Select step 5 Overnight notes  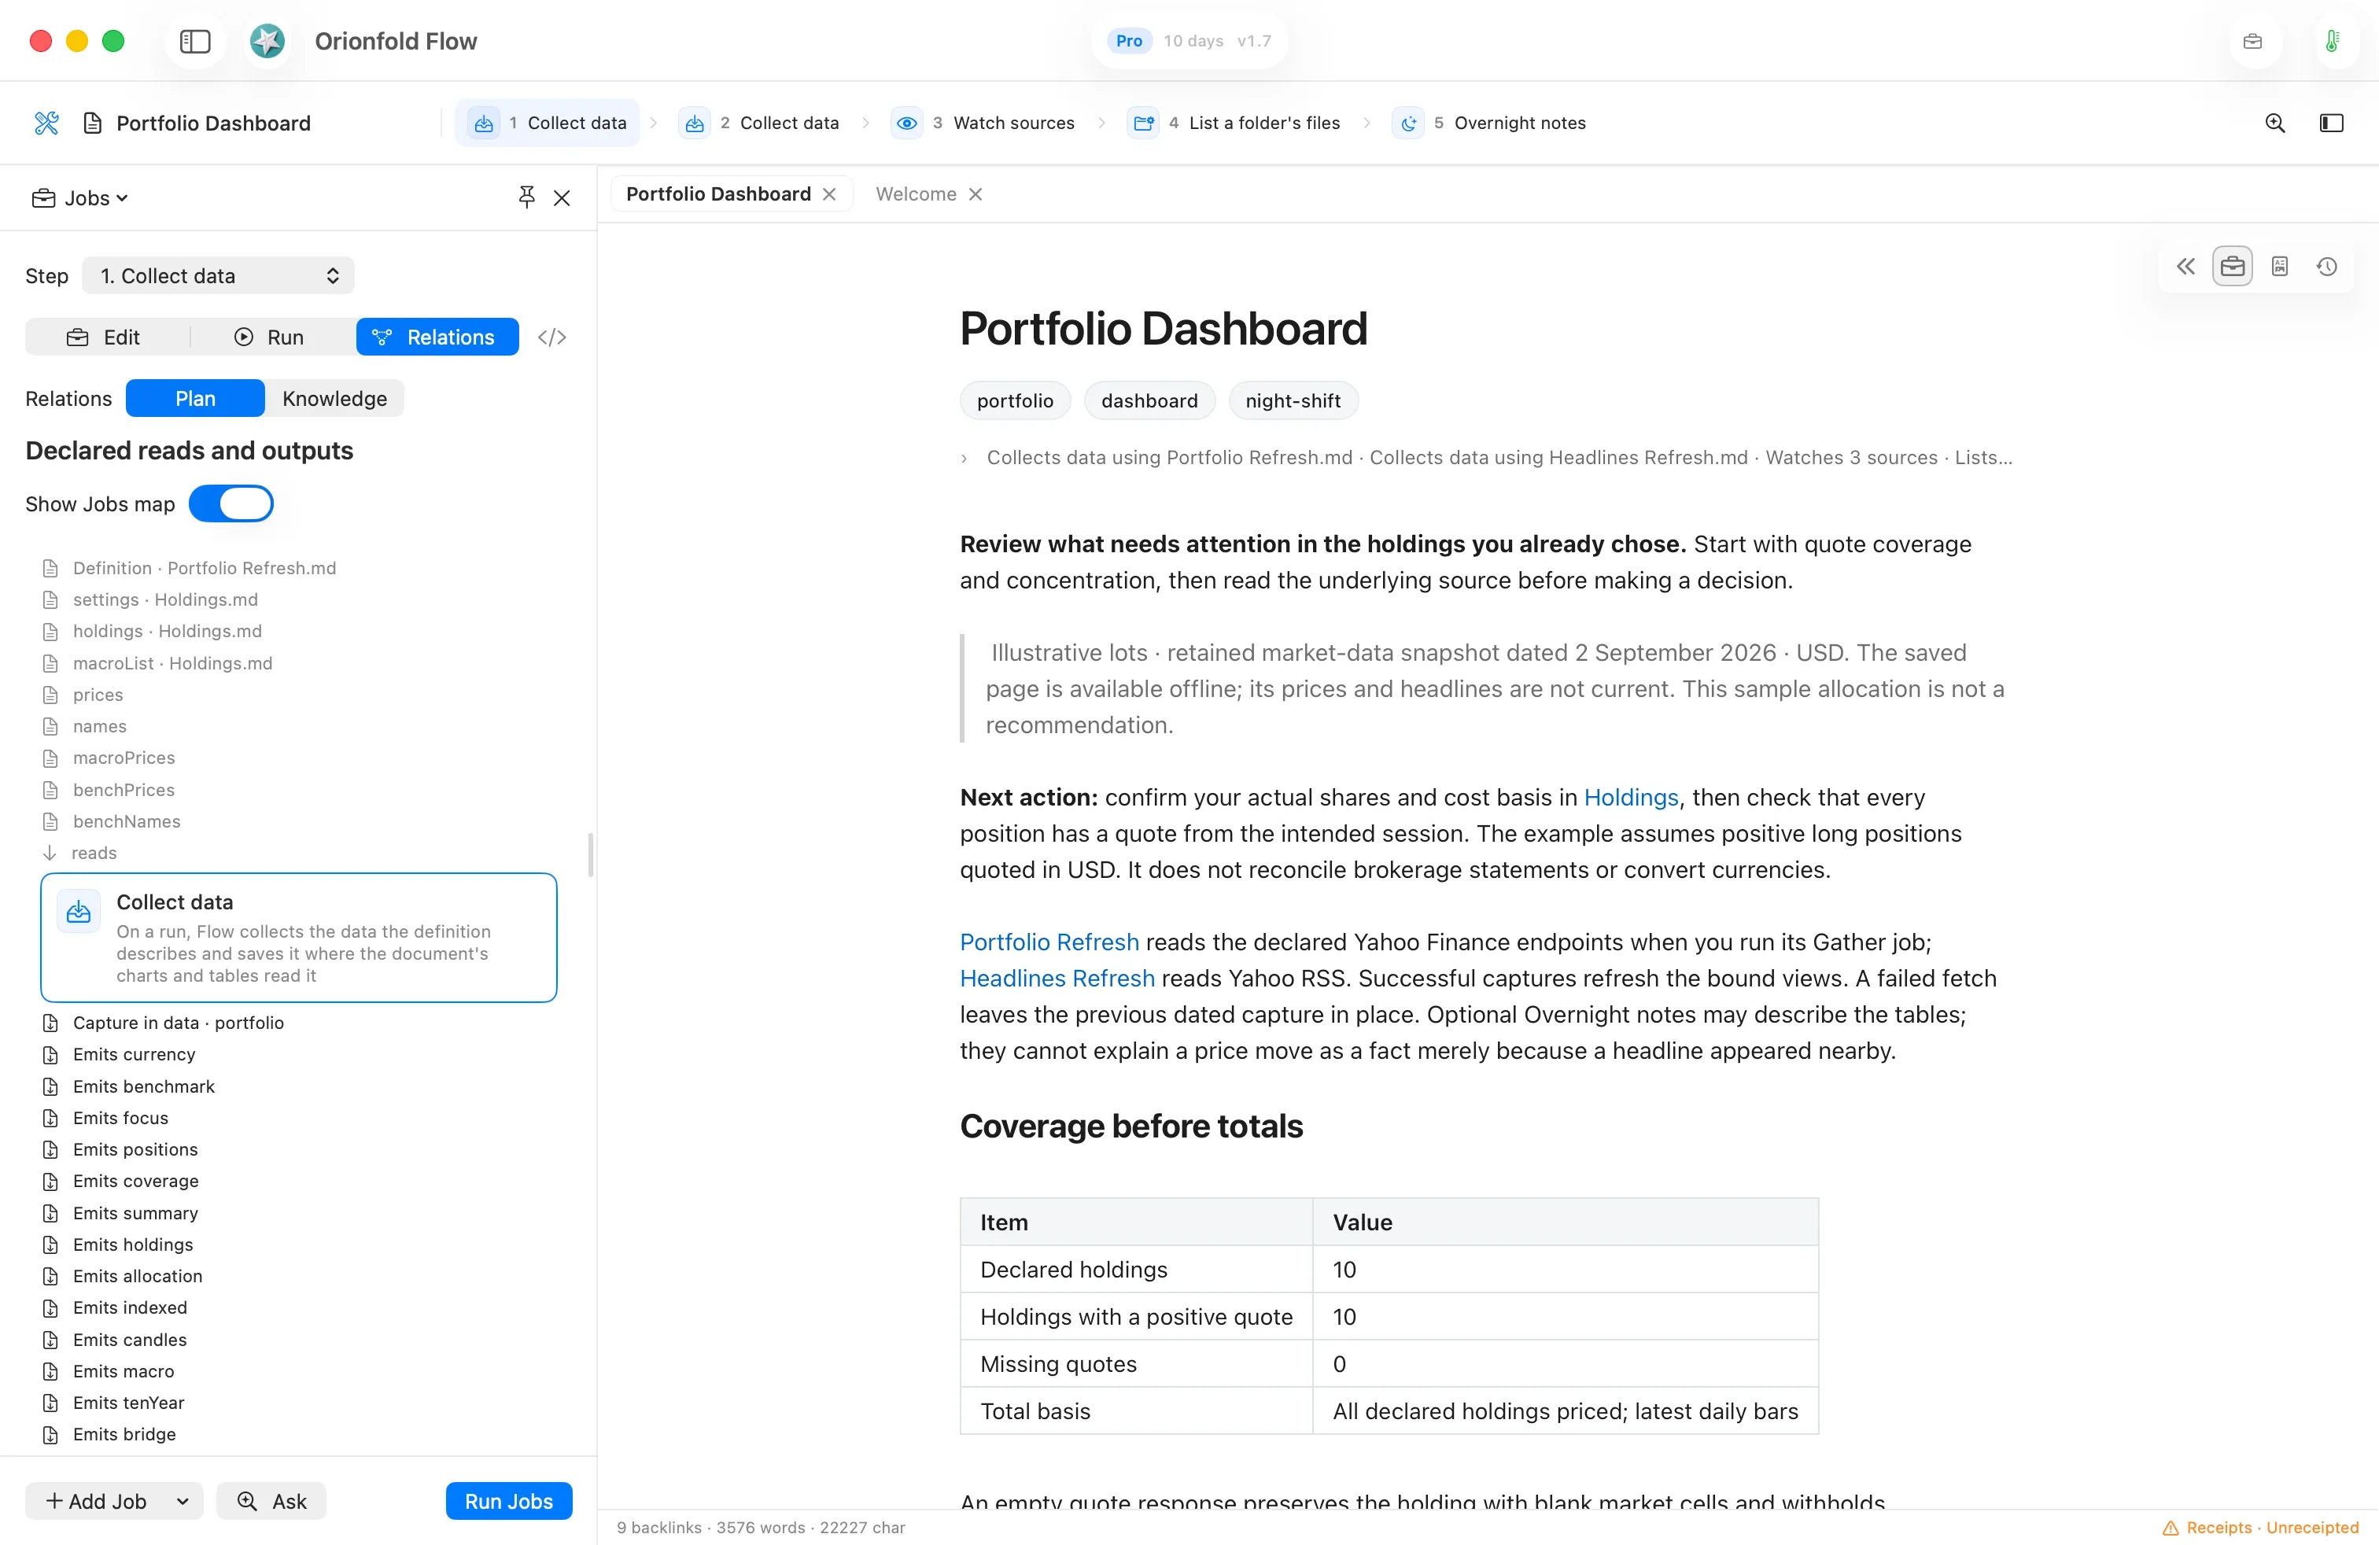tap(1489, 123)
